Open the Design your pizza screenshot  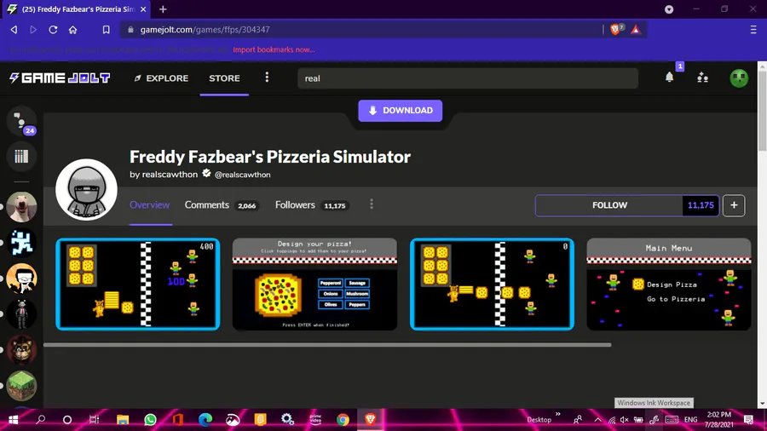[314, 284]
